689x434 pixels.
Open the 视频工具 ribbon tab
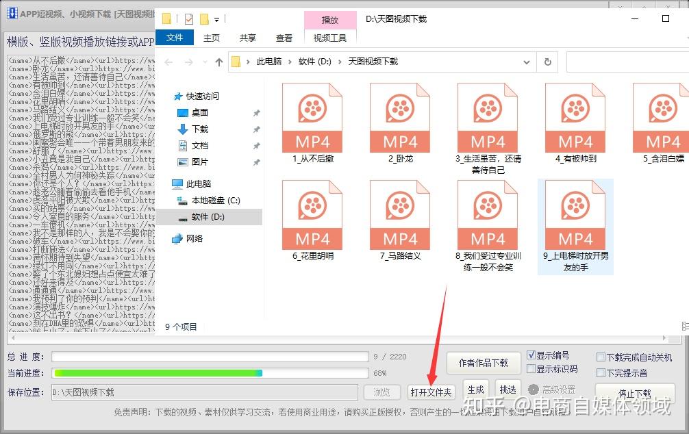[330, 38]
